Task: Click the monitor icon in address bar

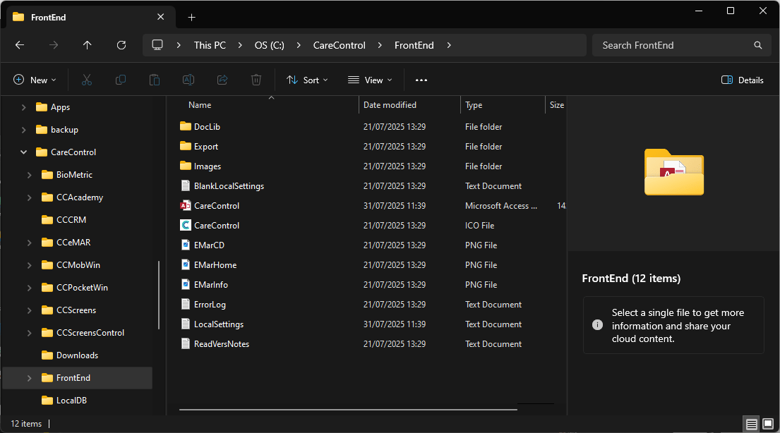Action: 157,45
